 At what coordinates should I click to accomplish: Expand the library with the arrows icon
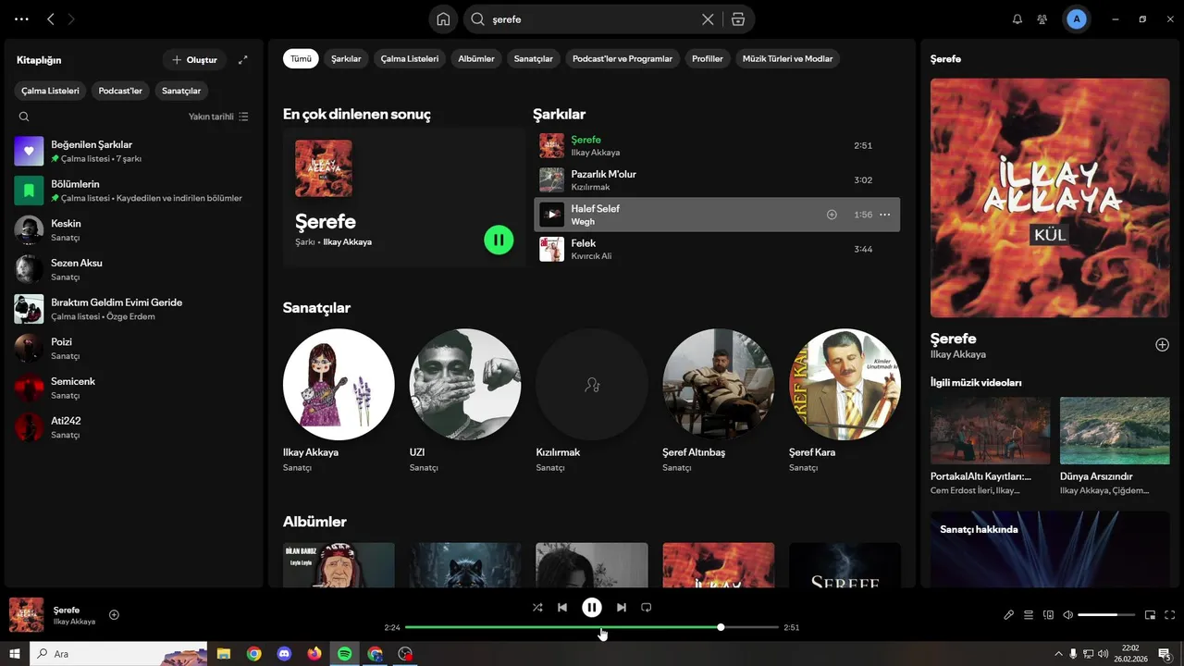point(243,60)
